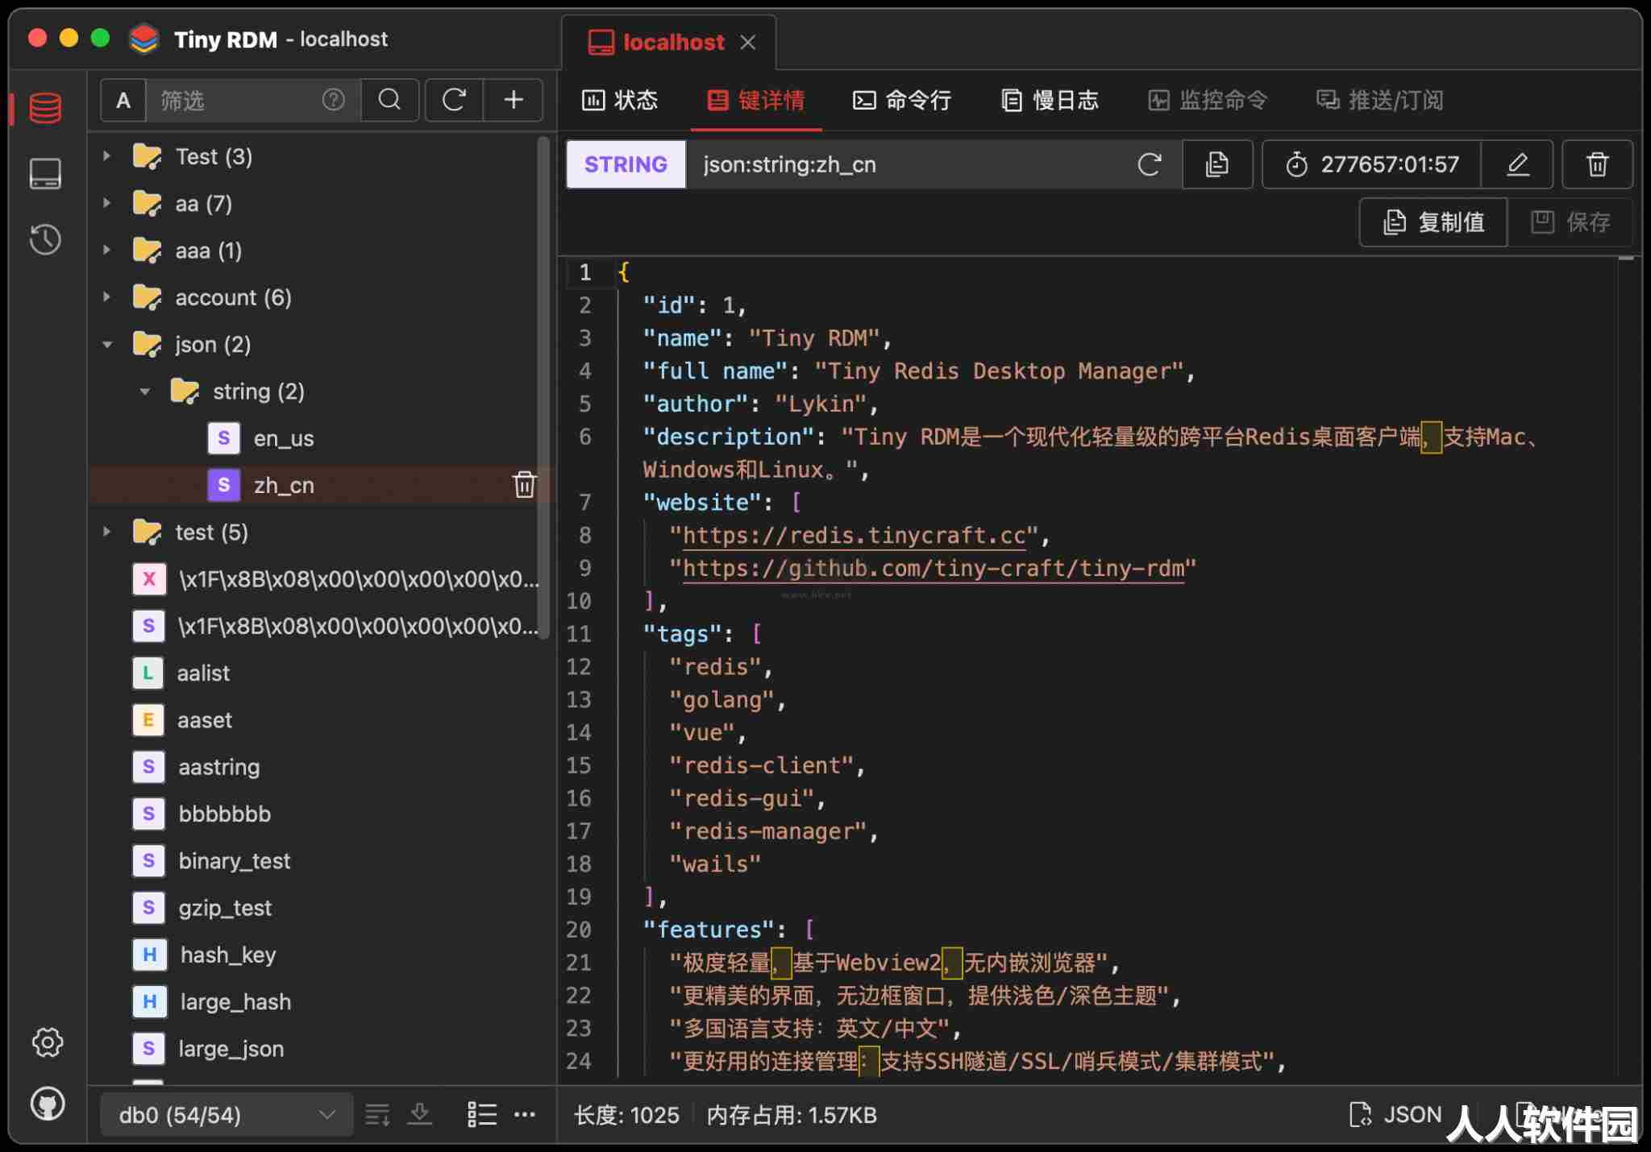1651x1152 pixels.
Task: Refresh the key list
Action: [455, 100]
